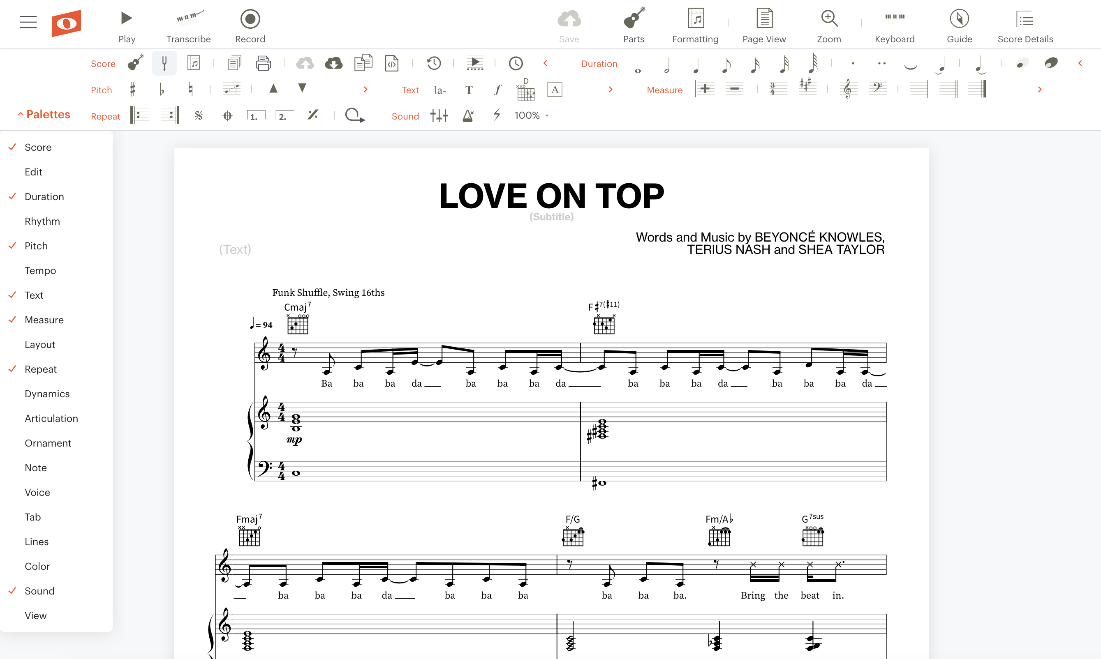Viewport: 1101px width, 659px height.
Task: Insert a coda symbol
Action: click(x=227, y=116)
